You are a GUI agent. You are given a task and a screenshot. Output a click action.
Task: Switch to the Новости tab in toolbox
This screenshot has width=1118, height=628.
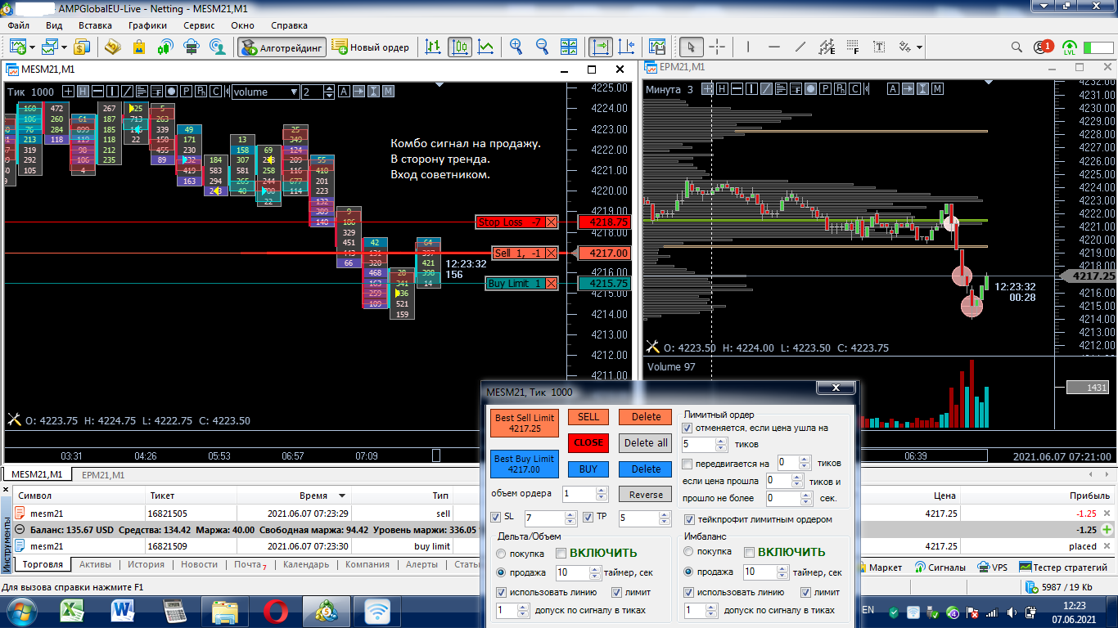coord(200,565)
